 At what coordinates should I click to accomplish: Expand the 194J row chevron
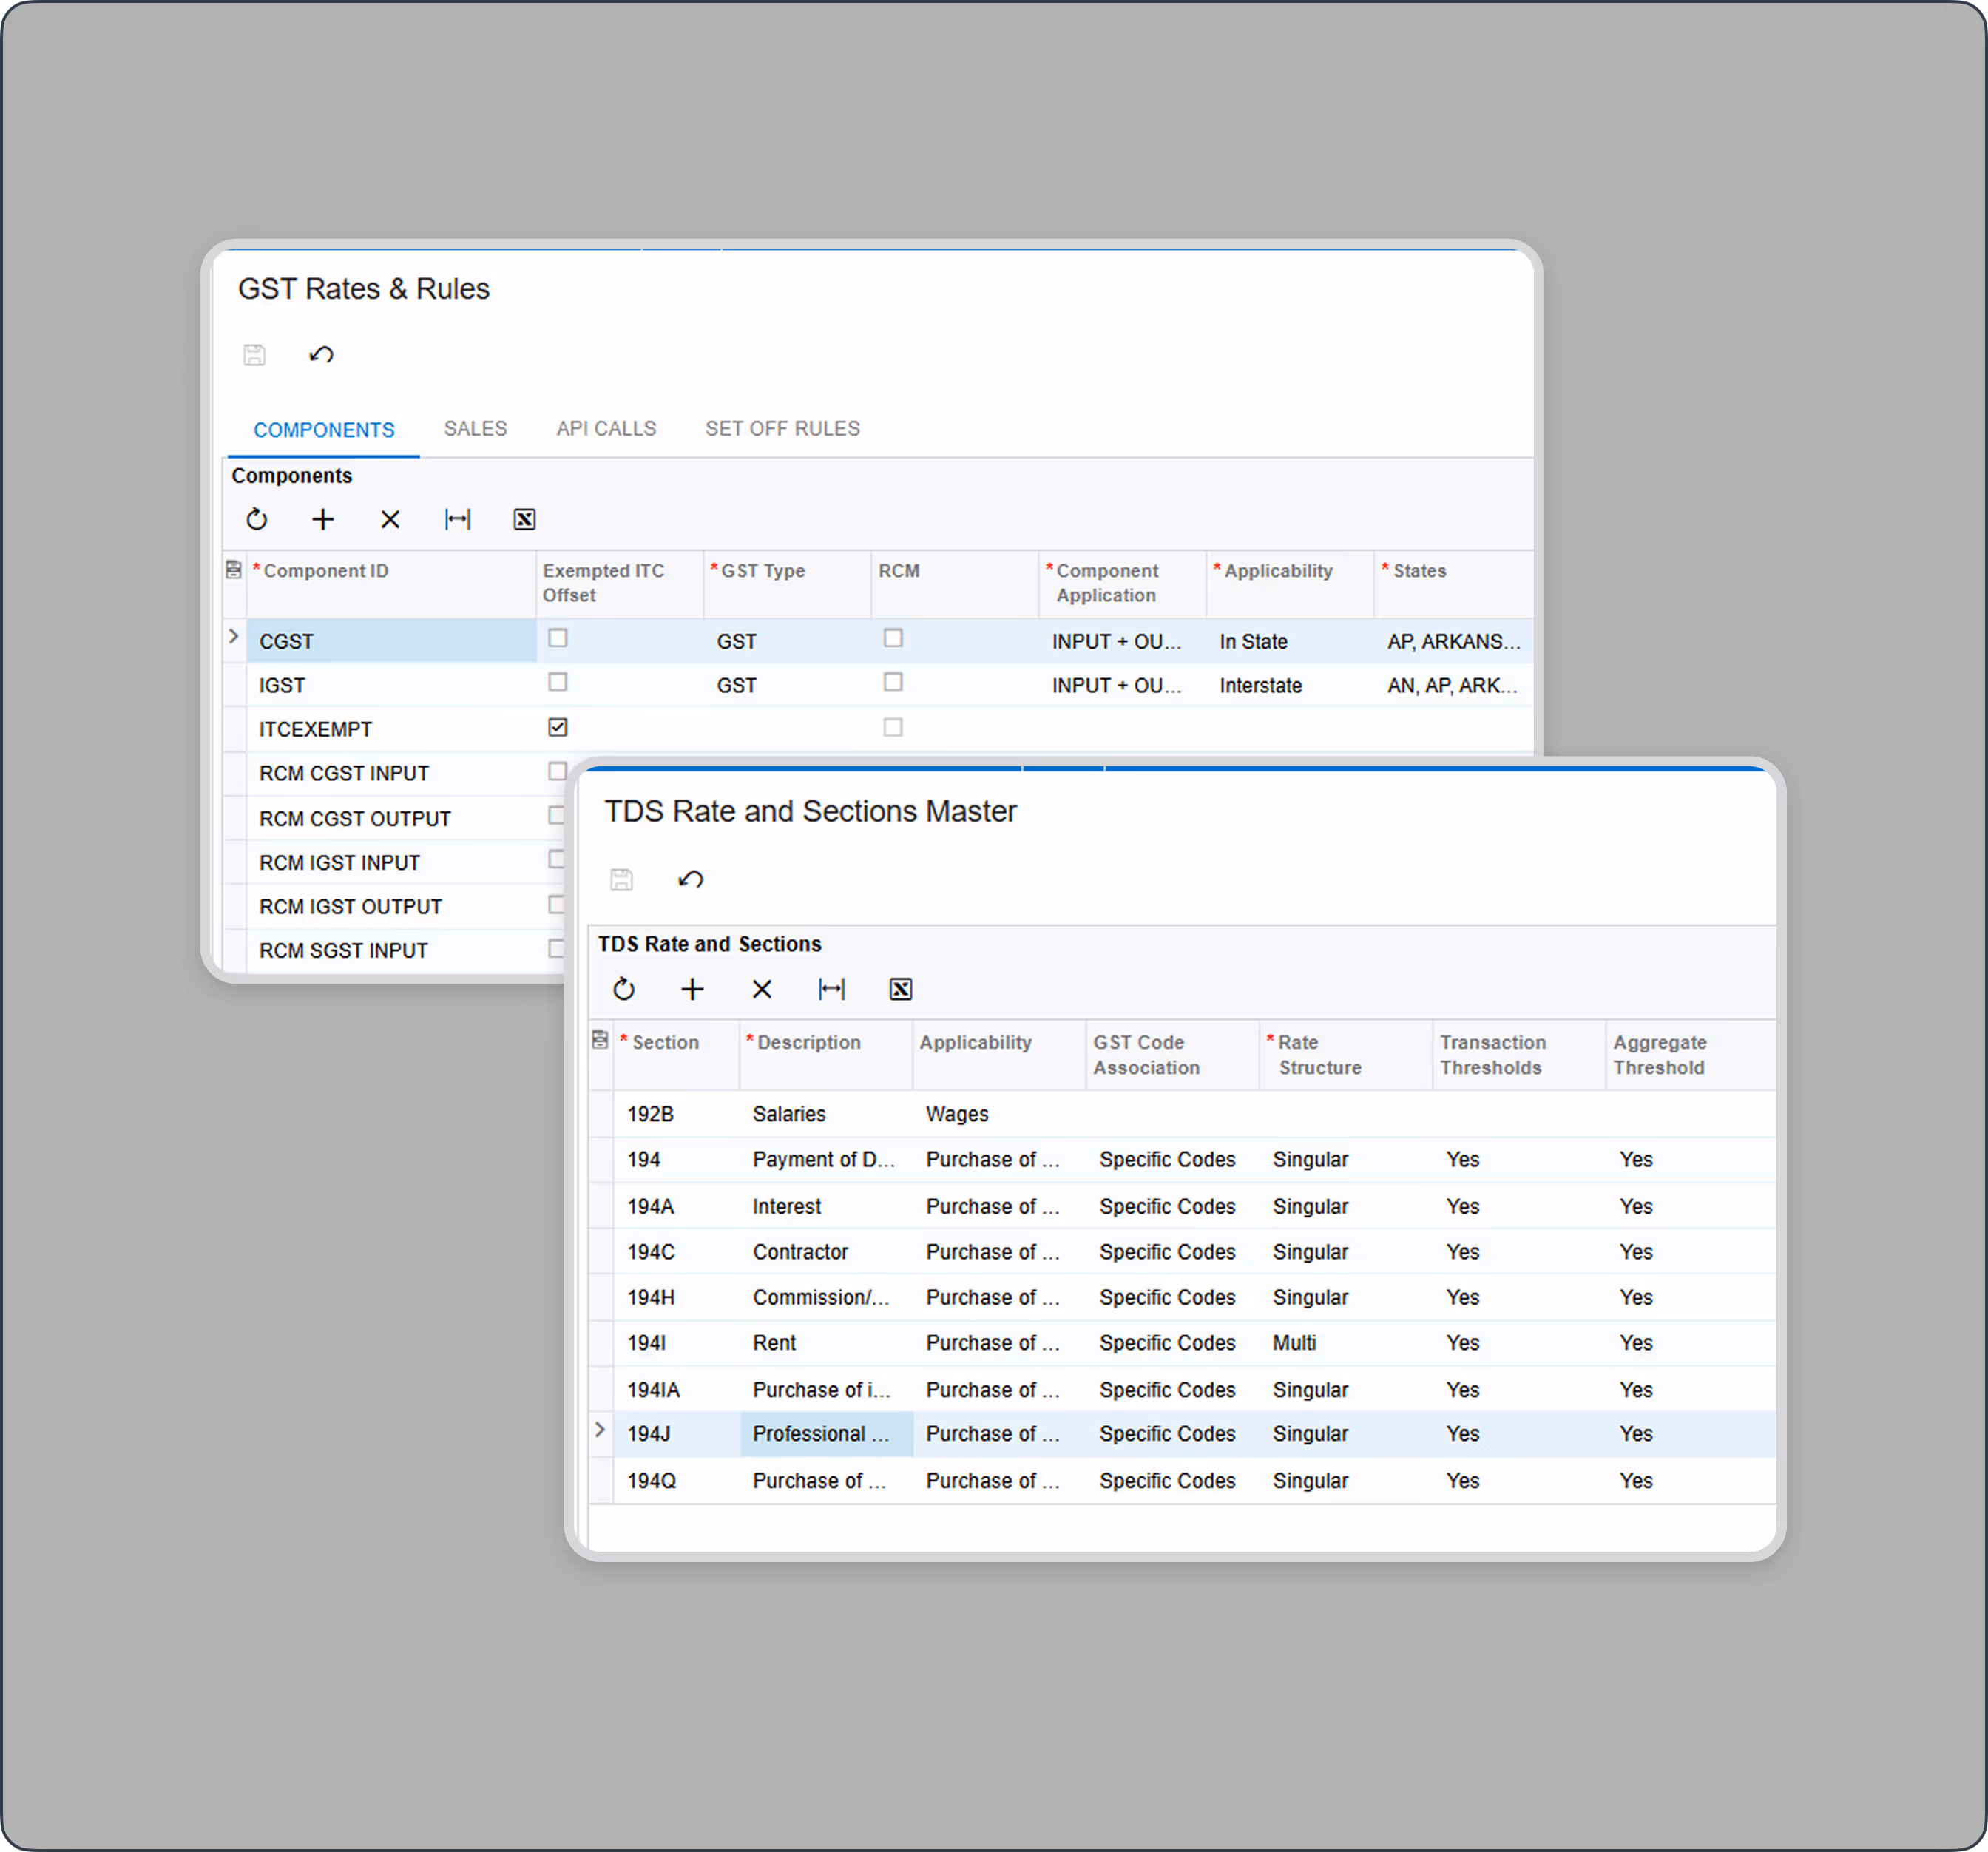600,1430
